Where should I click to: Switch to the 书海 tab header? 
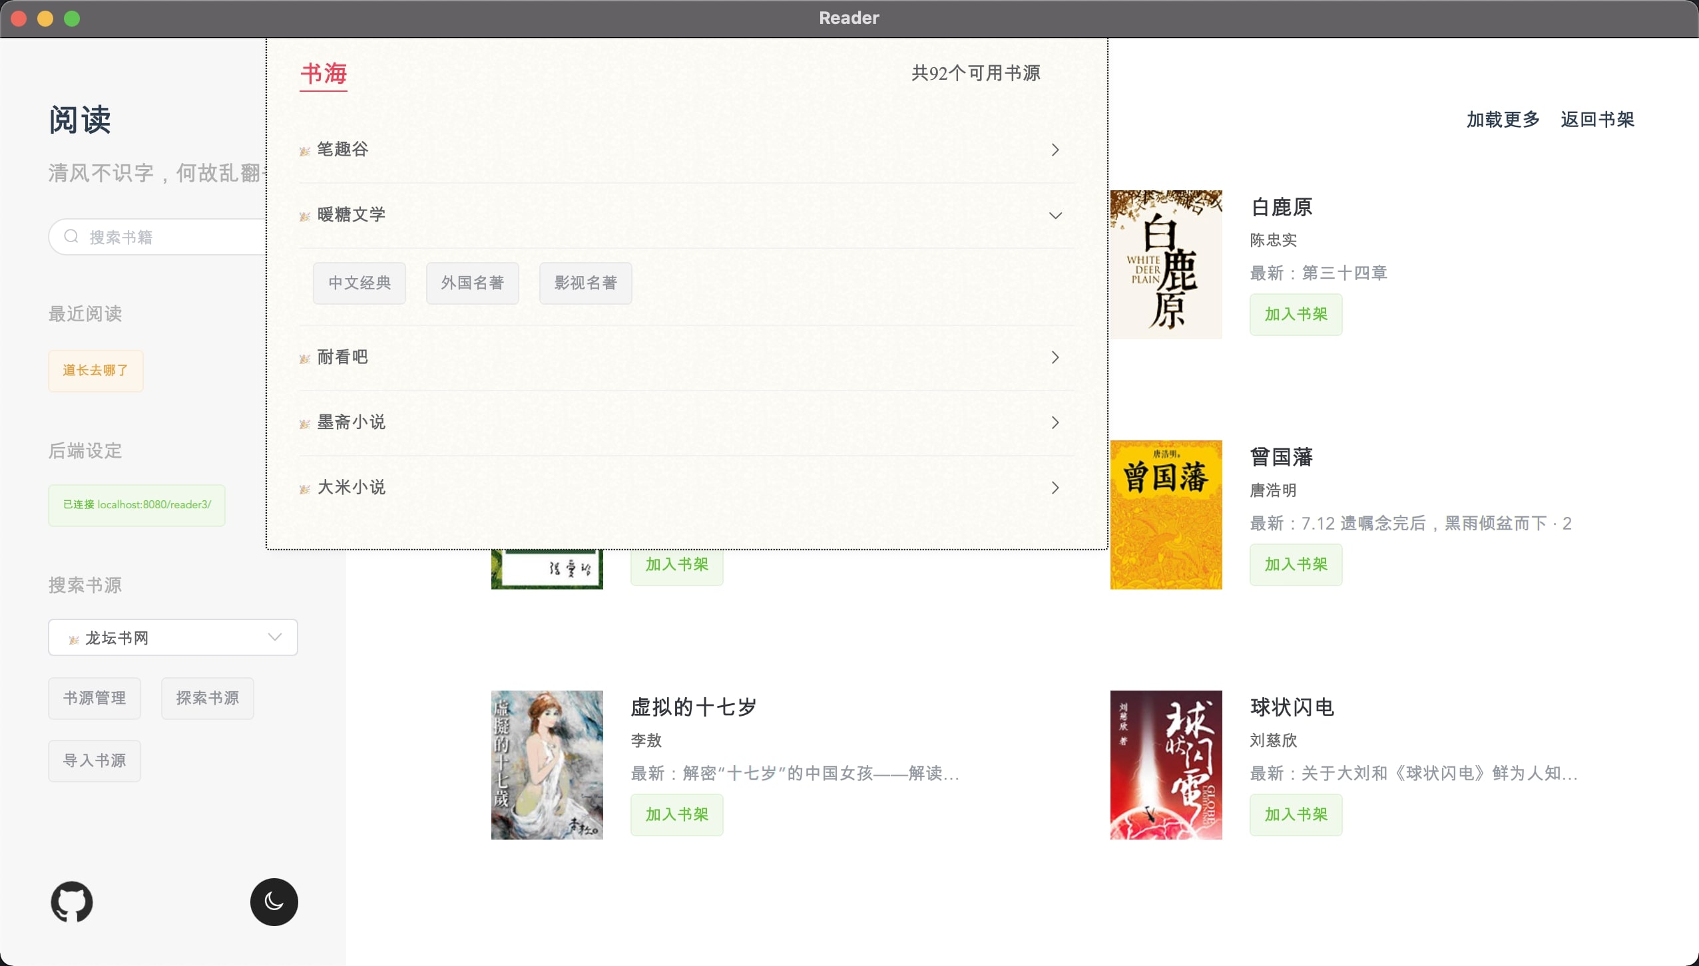pos(324,73)
